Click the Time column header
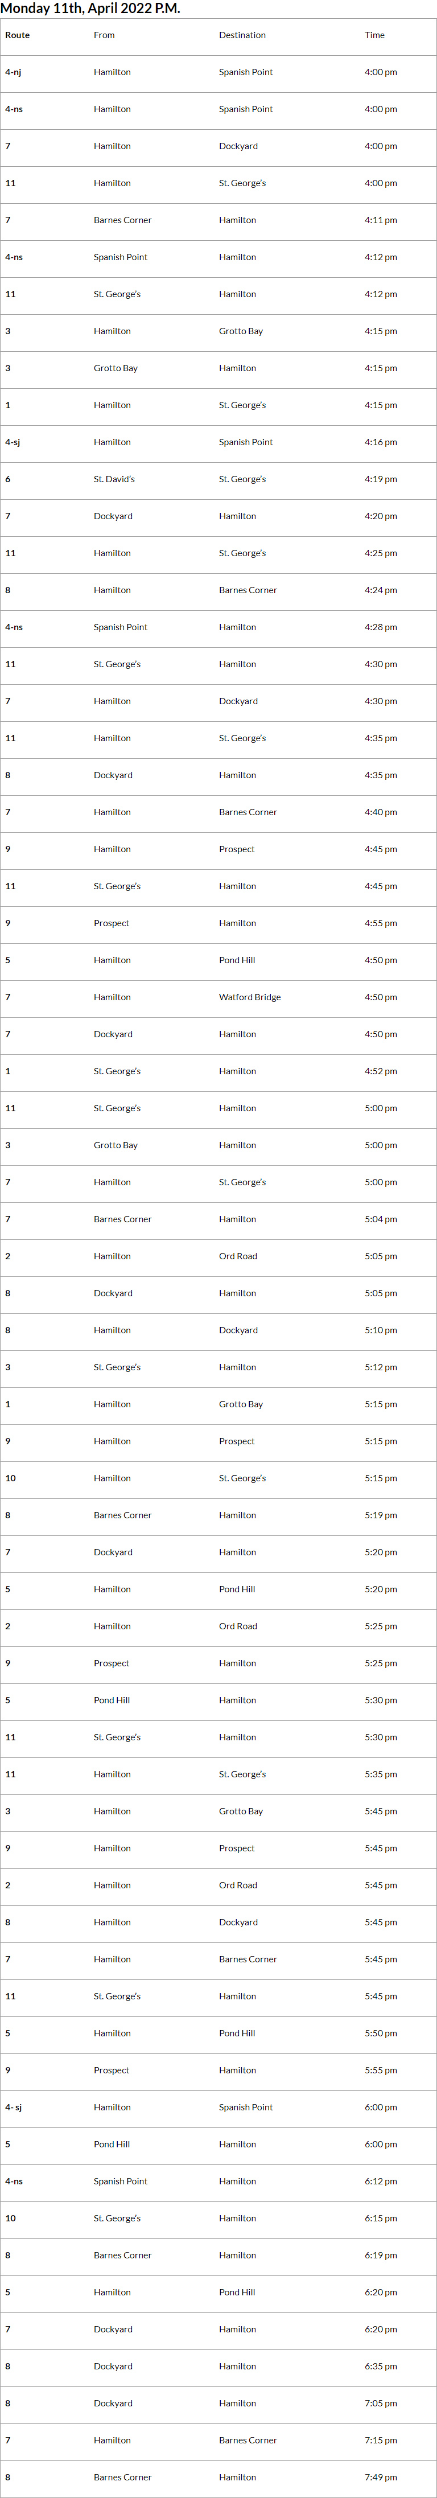Viewport: 437px width, 2498px height. pyautogui.click(x=374, y=35)
